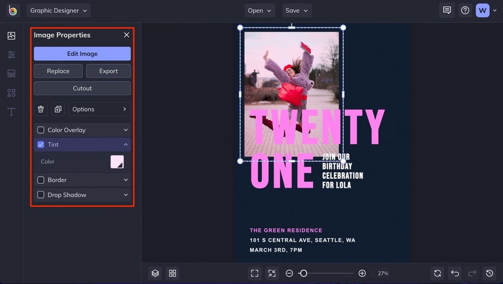Expand the Border section chevron
The height and width of the screenshot is (284, 503).
point(126,180)
